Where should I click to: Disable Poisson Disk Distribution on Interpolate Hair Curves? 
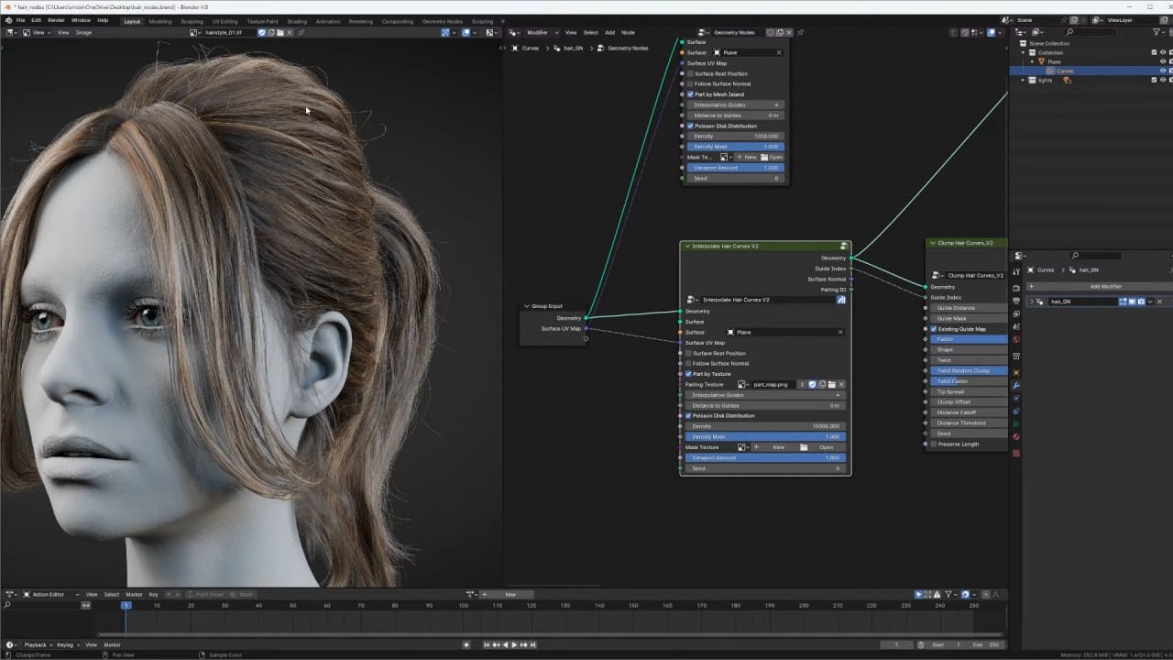click(x=688, y=416)
